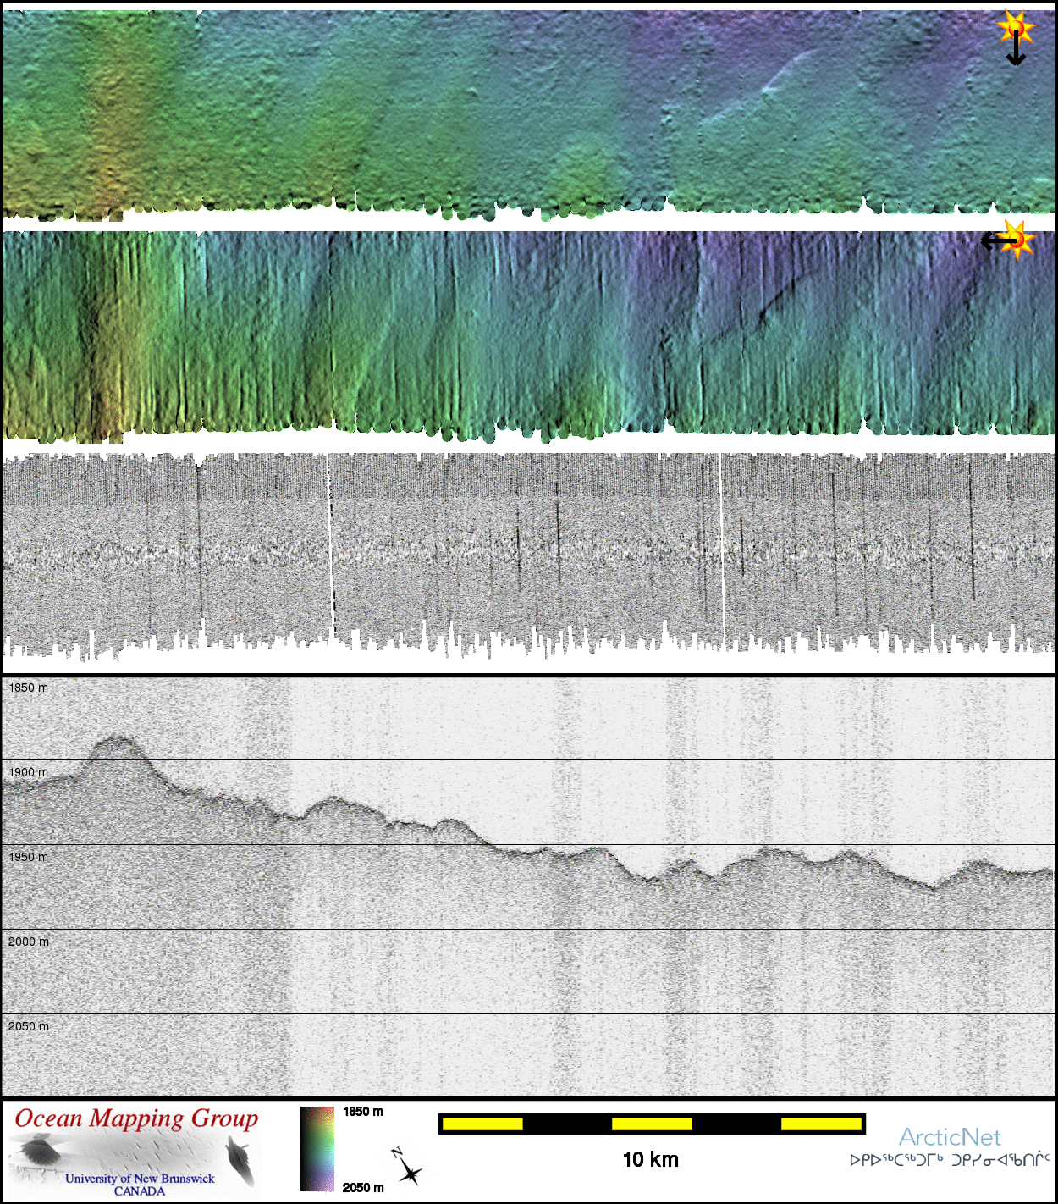Click the 2050 m color legend label
This screenshot has height=1204, width=1058.
363,1187
